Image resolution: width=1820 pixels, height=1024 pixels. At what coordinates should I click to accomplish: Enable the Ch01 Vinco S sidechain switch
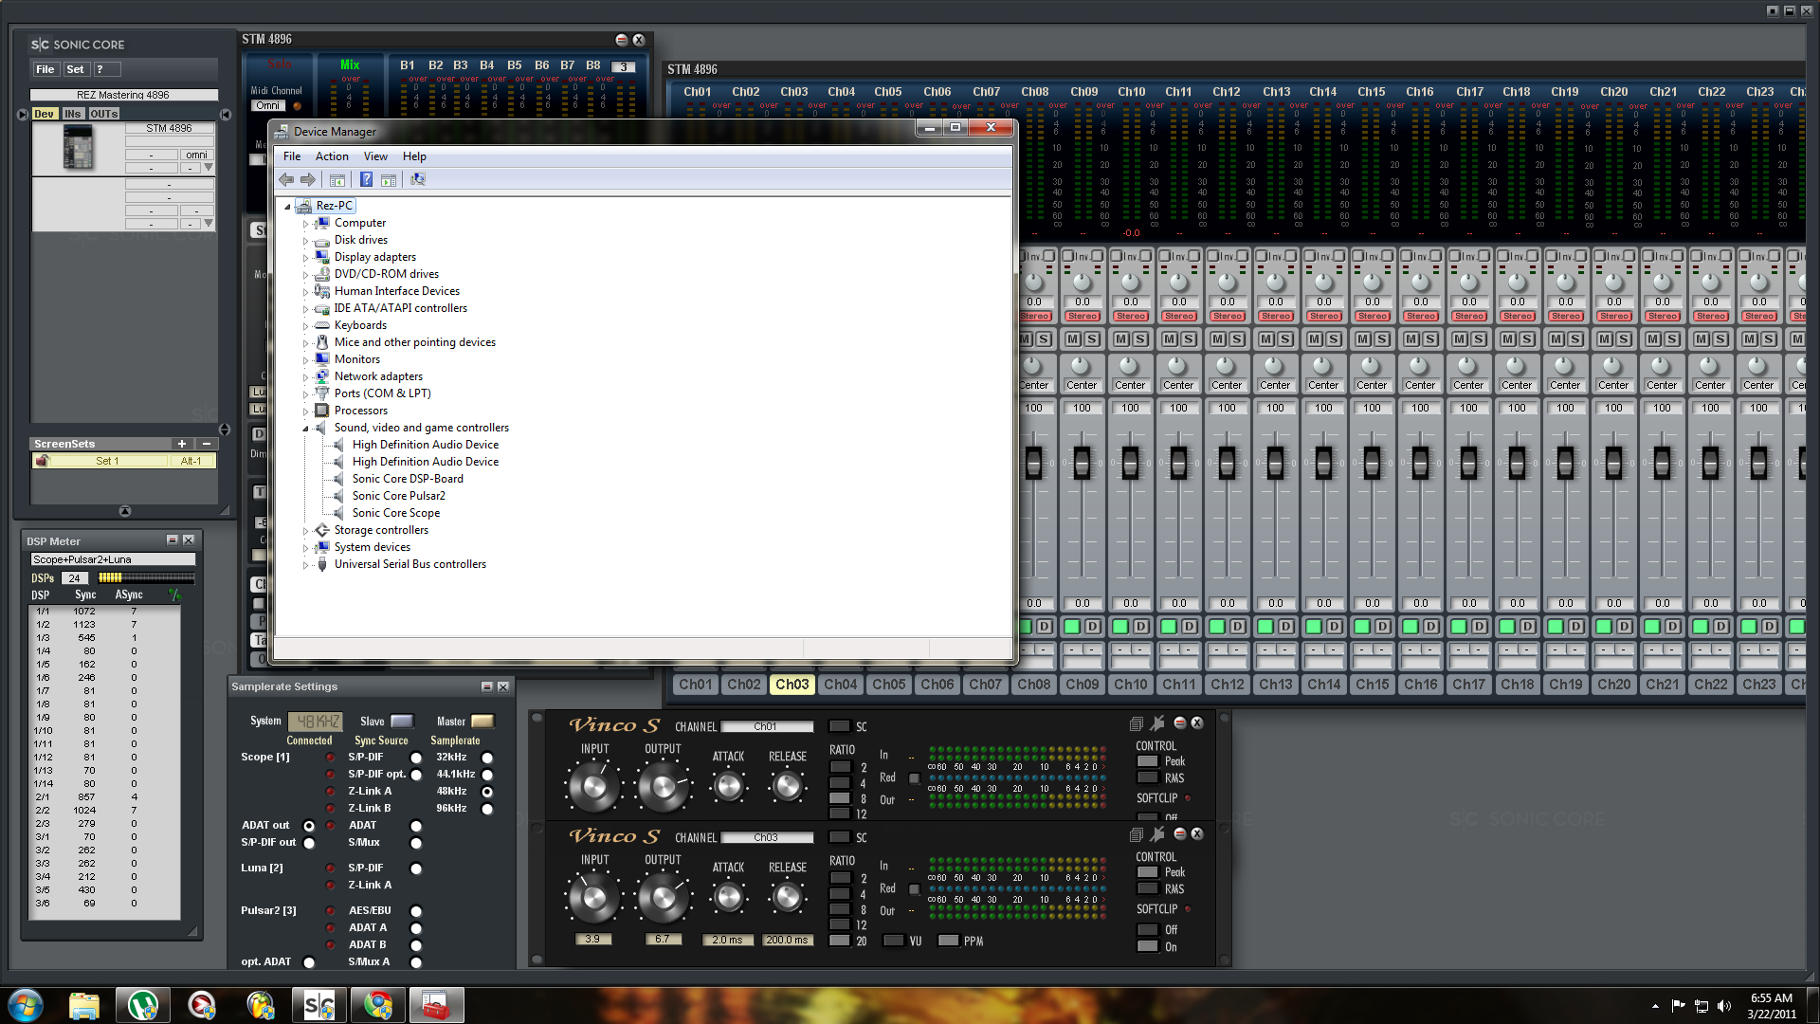(x=839, y=726)
